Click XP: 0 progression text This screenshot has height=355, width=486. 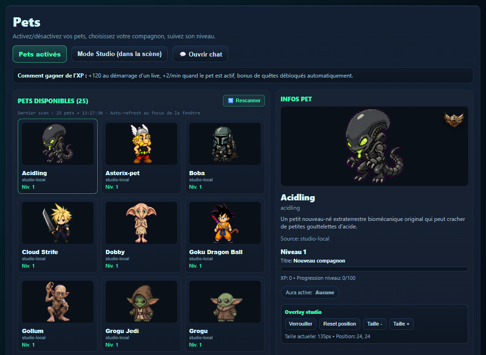(x=318, y=278)
